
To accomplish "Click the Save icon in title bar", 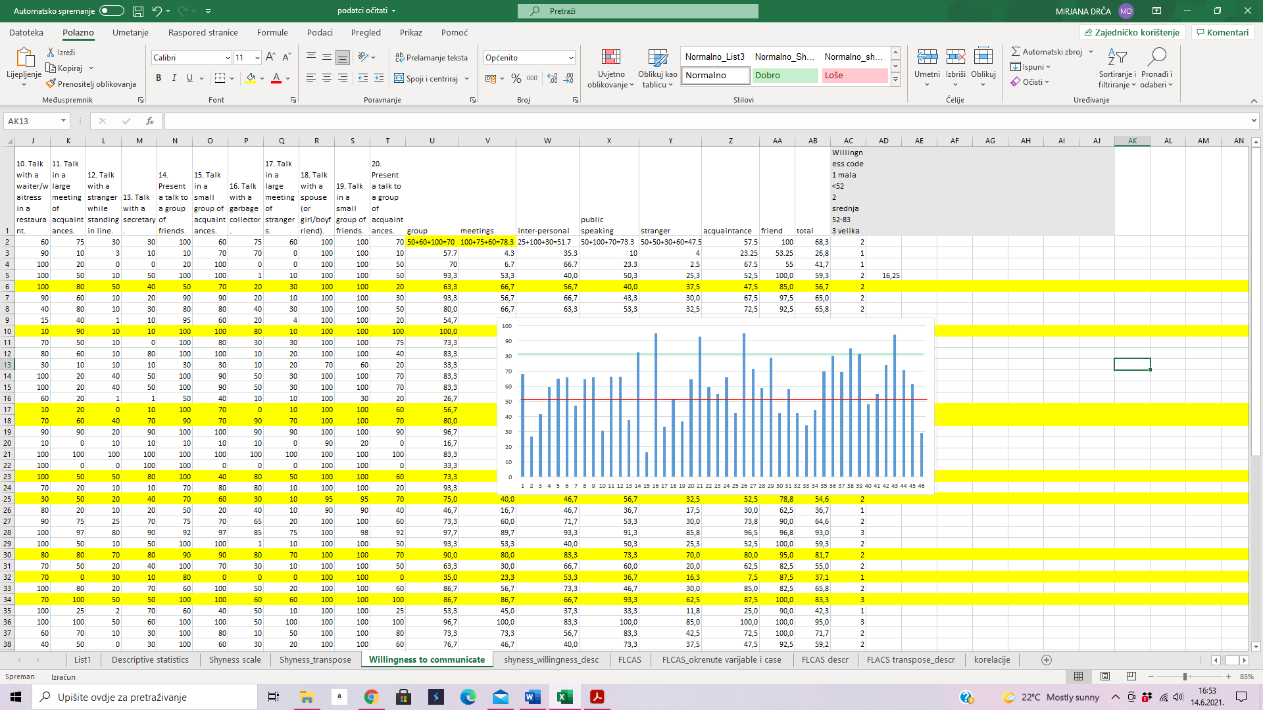I will 138,11.
